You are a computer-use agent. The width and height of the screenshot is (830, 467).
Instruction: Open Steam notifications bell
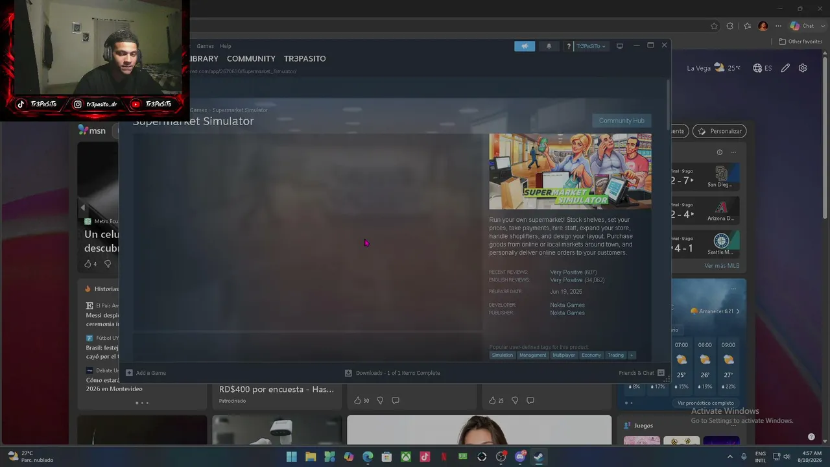tap(549, 46)
